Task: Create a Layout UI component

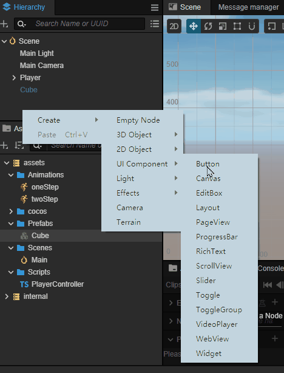Action: [x=219, y=208]
